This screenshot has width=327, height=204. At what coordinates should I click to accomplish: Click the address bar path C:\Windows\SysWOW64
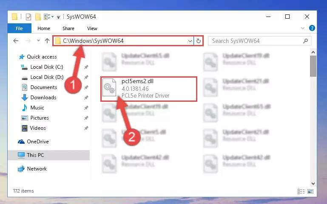pos(94,41)
